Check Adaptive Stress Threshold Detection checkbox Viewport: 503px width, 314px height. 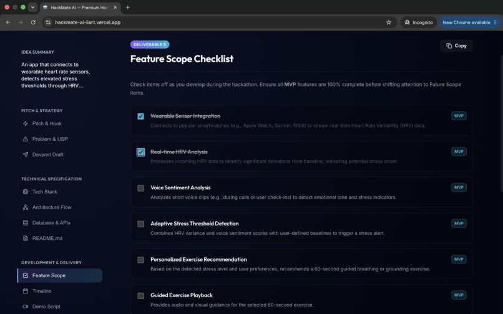pyautogui.click(x=141, y=224)
